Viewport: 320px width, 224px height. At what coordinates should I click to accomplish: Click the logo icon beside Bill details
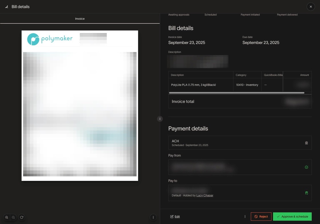point(7,7)
